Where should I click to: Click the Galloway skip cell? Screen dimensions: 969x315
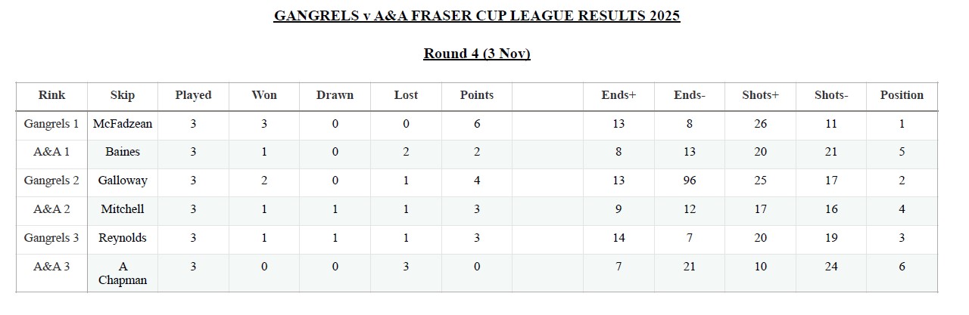point(123,181)
